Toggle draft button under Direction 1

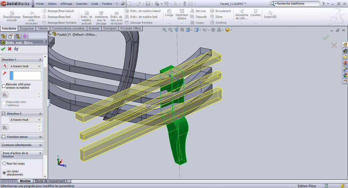[5, 95]
